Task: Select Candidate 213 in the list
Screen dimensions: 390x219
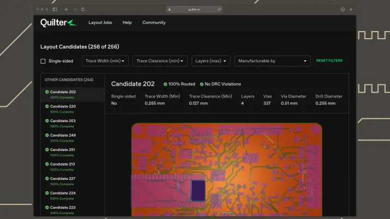Action: [x=73, y=167]
